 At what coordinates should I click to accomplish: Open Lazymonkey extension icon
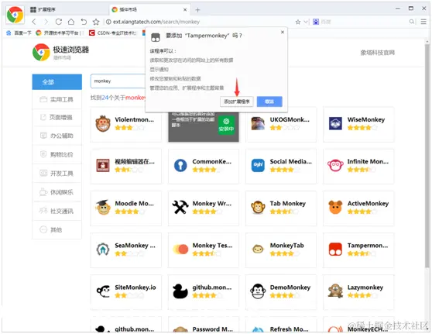[x=335, y=291]
